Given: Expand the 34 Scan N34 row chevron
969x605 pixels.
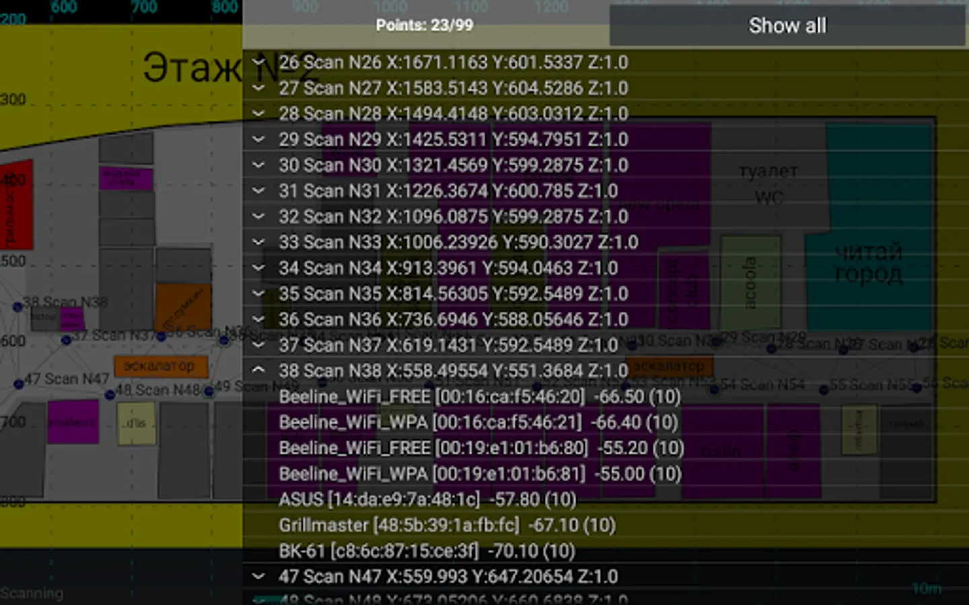Looking at the screenshot, I should click(258, 268).
